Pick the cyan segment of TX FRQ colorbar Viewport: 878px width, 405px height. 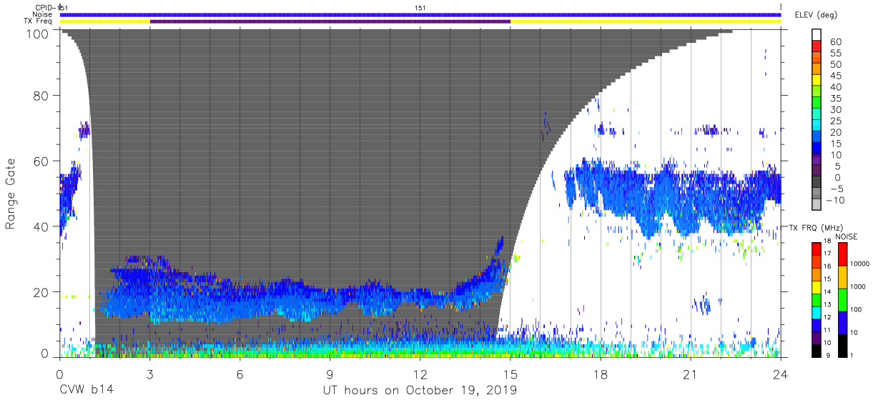click(817, 311)
